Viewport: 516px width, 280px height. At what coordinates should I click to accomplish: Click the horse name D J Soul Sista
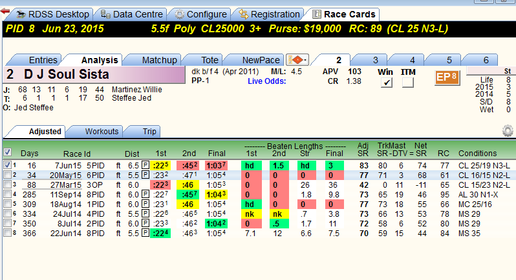point(66,74)
